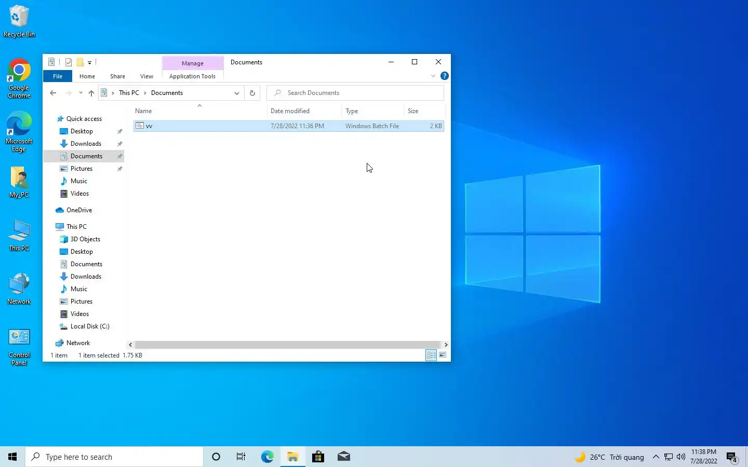Viewport: 748px width, 467px height.
Task: Open File Explorer help via the question mark icon
Action: [445, 76]
